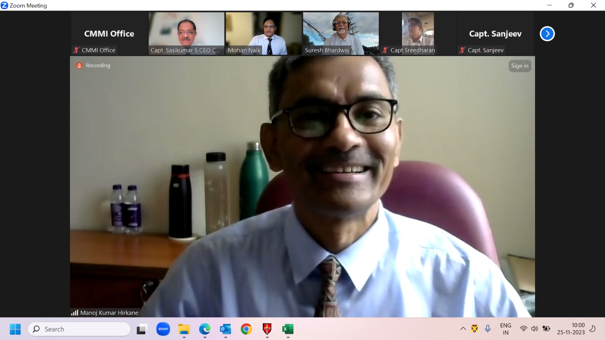Click the taskbar Search box
This screenshot has width=605, height=340.
pyautogui.click(x=79, y=329)
